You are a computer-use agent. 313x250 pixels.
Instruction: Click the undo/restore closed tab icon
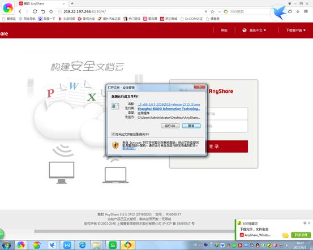point(43,11)
